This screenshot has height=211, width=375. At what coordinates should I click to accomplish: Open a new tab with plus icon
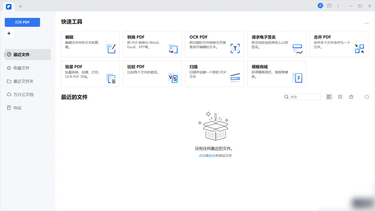click(x=20, y=6)
